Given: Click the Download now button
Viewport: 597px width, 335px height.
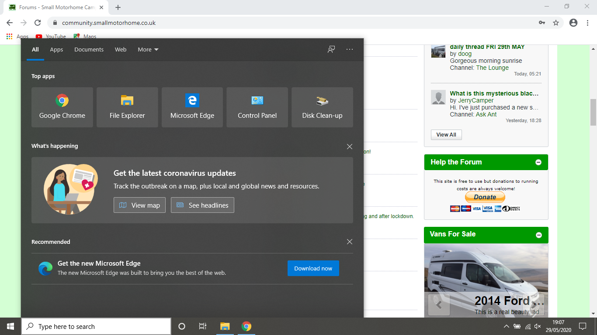Looking at the screenshot, I should 313,268.
